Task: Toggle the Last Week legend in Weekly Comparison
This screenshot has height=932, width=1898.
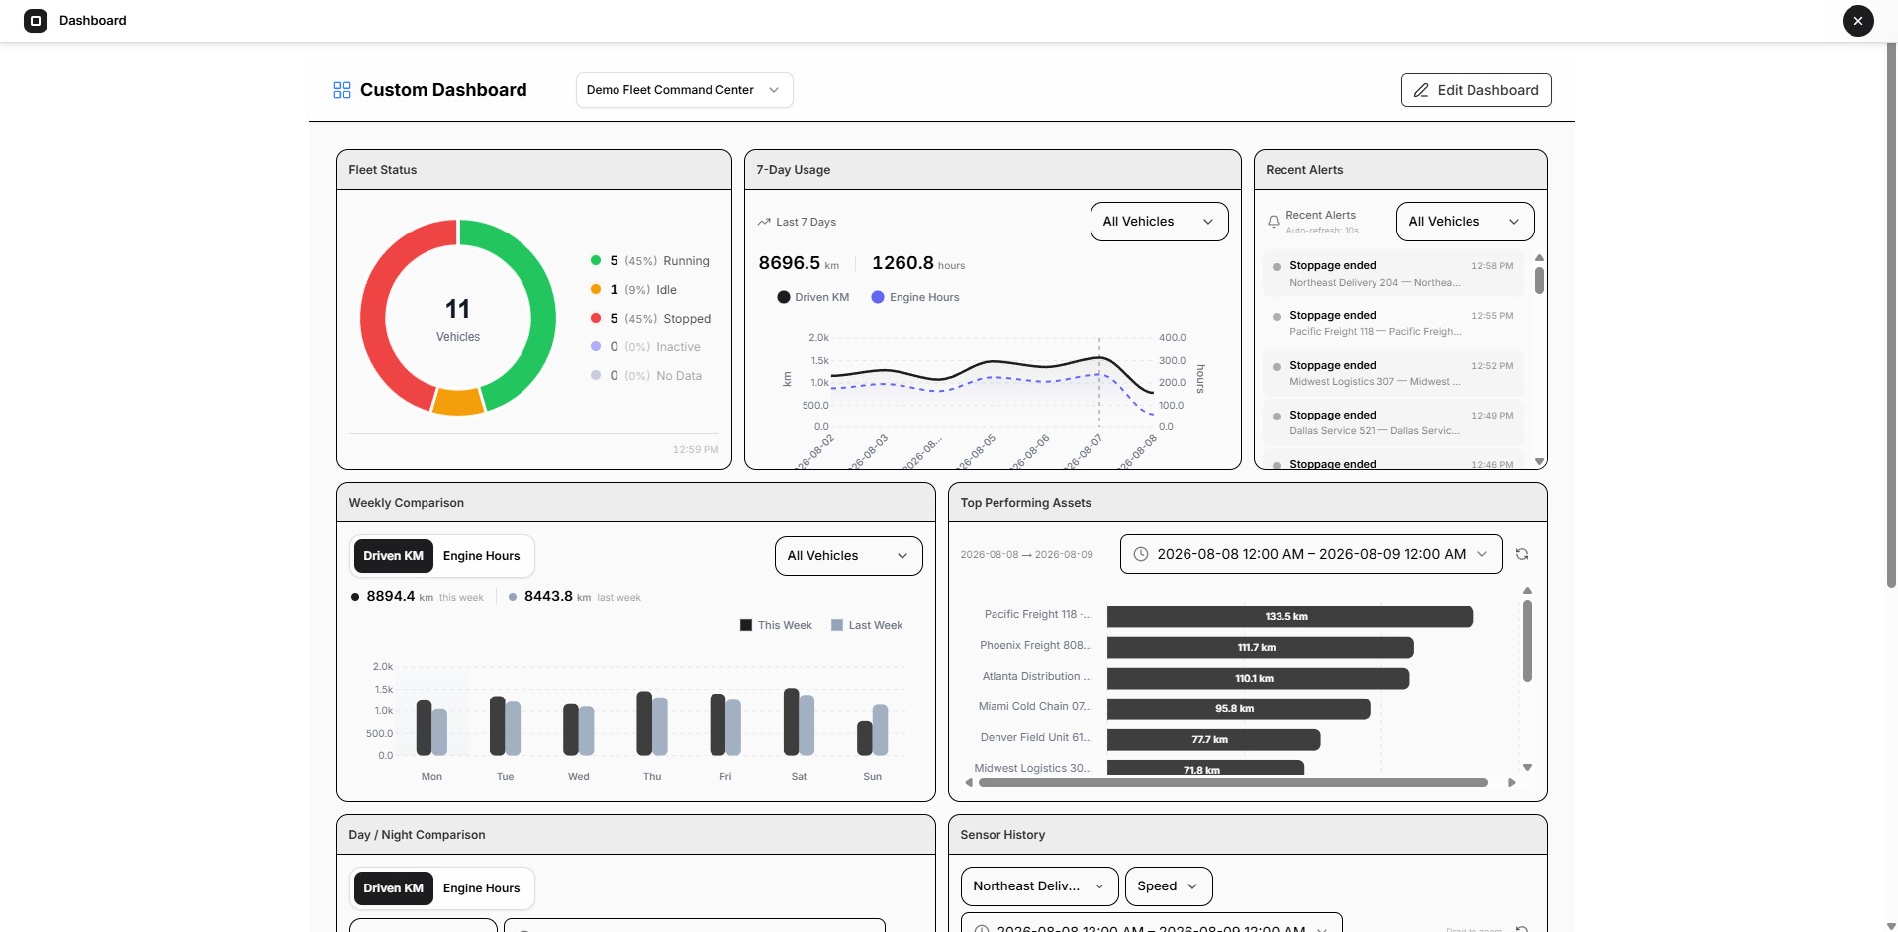Action: 867,625
